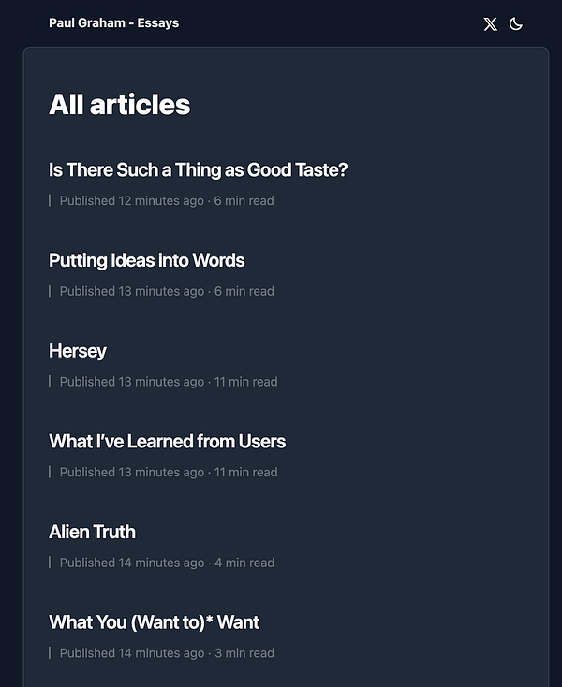This screenshot has height=687, width=562.
Task: Open essay Is There Such a Thing as Good Taste?
Action: 198,170
